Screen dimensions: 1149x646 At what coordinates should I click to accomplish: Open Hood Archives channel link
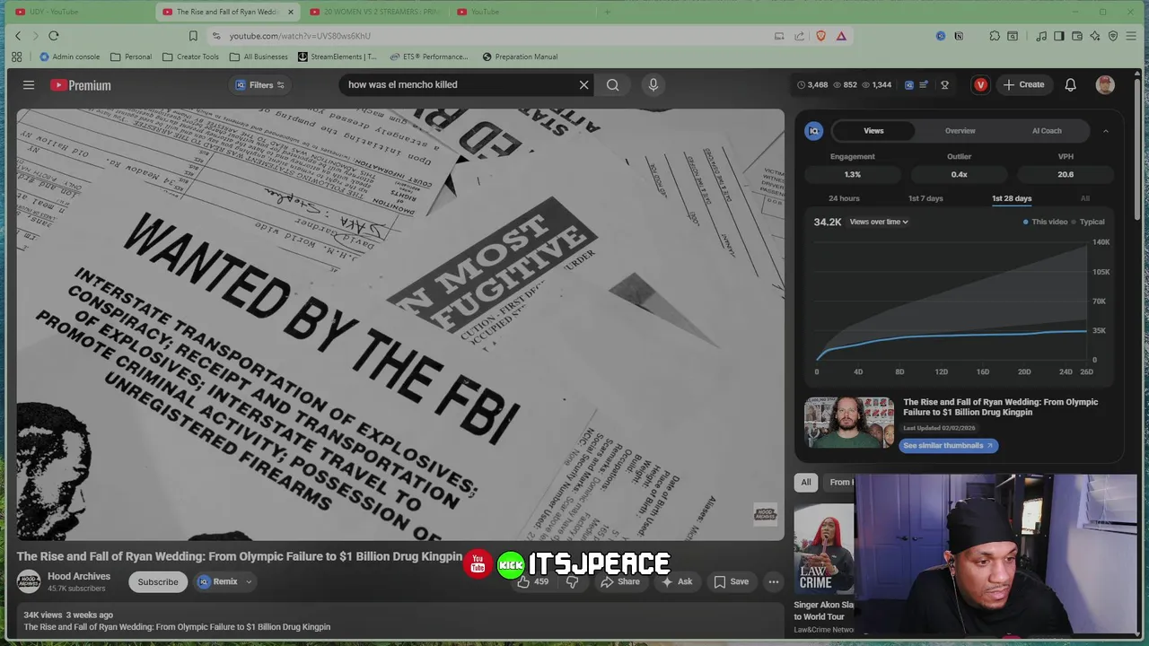click(79, 576)
